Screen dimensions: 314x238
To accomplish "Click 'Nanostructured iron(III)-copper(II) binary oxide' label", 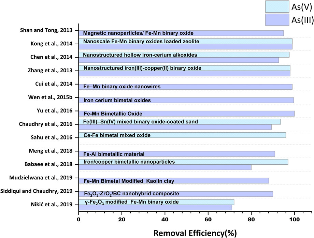I will pos(142,68).
